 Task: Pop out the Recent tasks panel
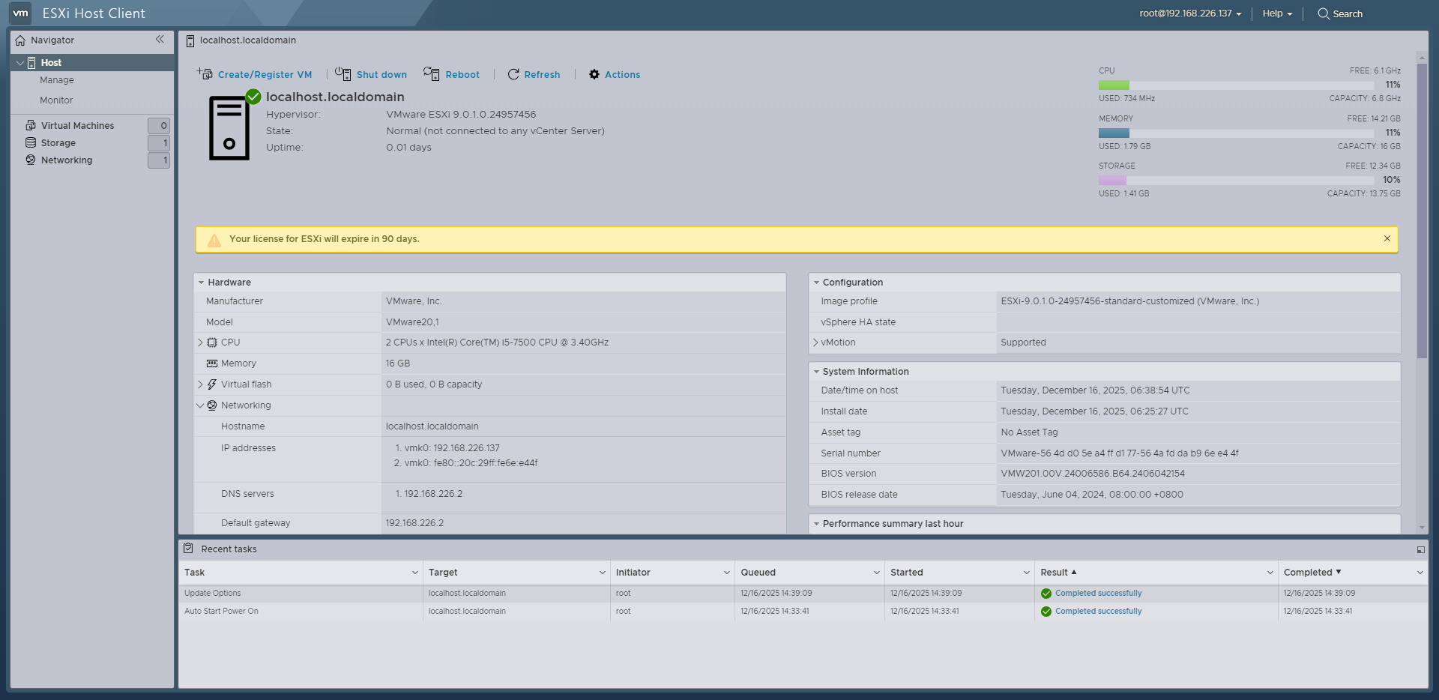(x=1420, y=549)
